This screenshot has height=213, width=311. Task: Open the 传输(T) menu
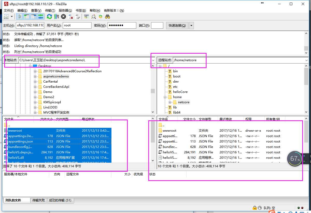[x=50, y=10]
